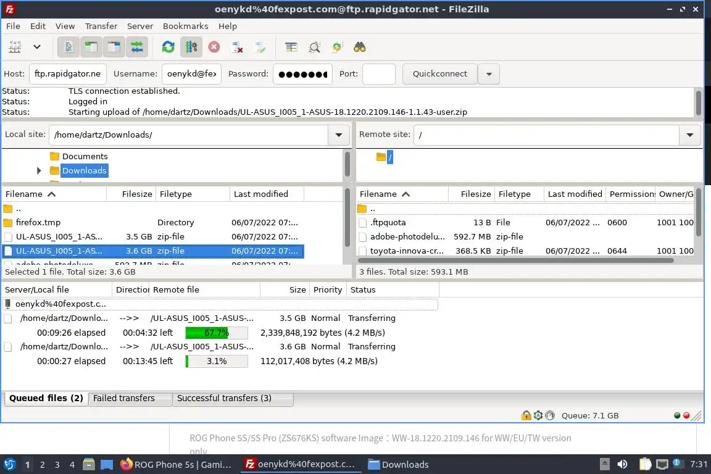The image size is (711, 474).
Task: Click the speed limits gauge icon
Action: [x=549, y=415]
